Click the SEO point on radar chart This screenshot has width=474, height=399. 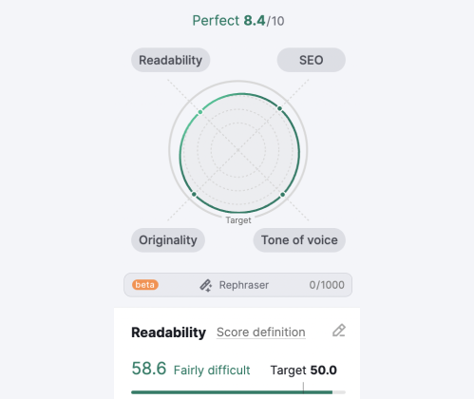(x=279, y=108)
